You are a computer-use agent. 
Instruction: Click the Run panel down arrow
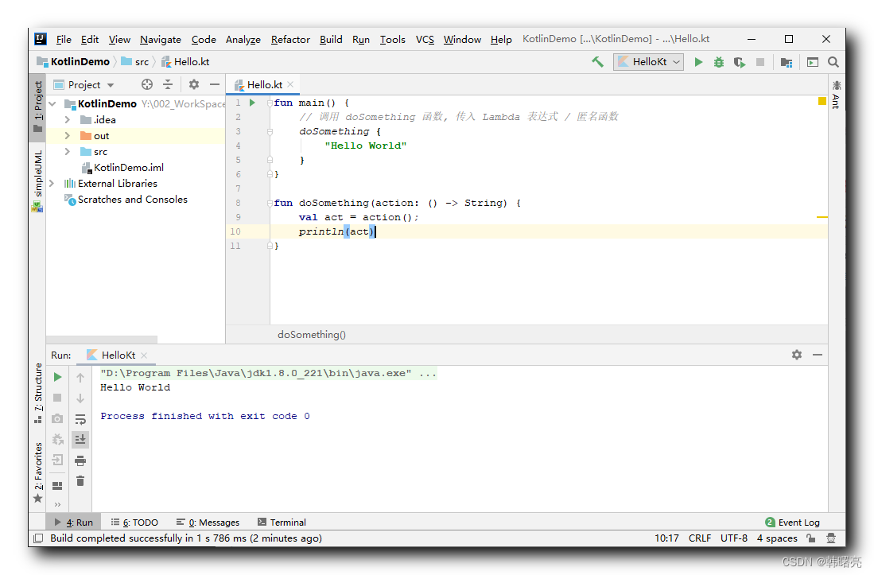[80, 398]
